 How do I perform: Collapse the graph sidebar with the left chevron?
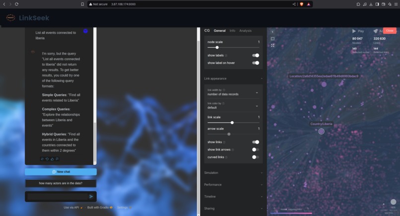272,32
